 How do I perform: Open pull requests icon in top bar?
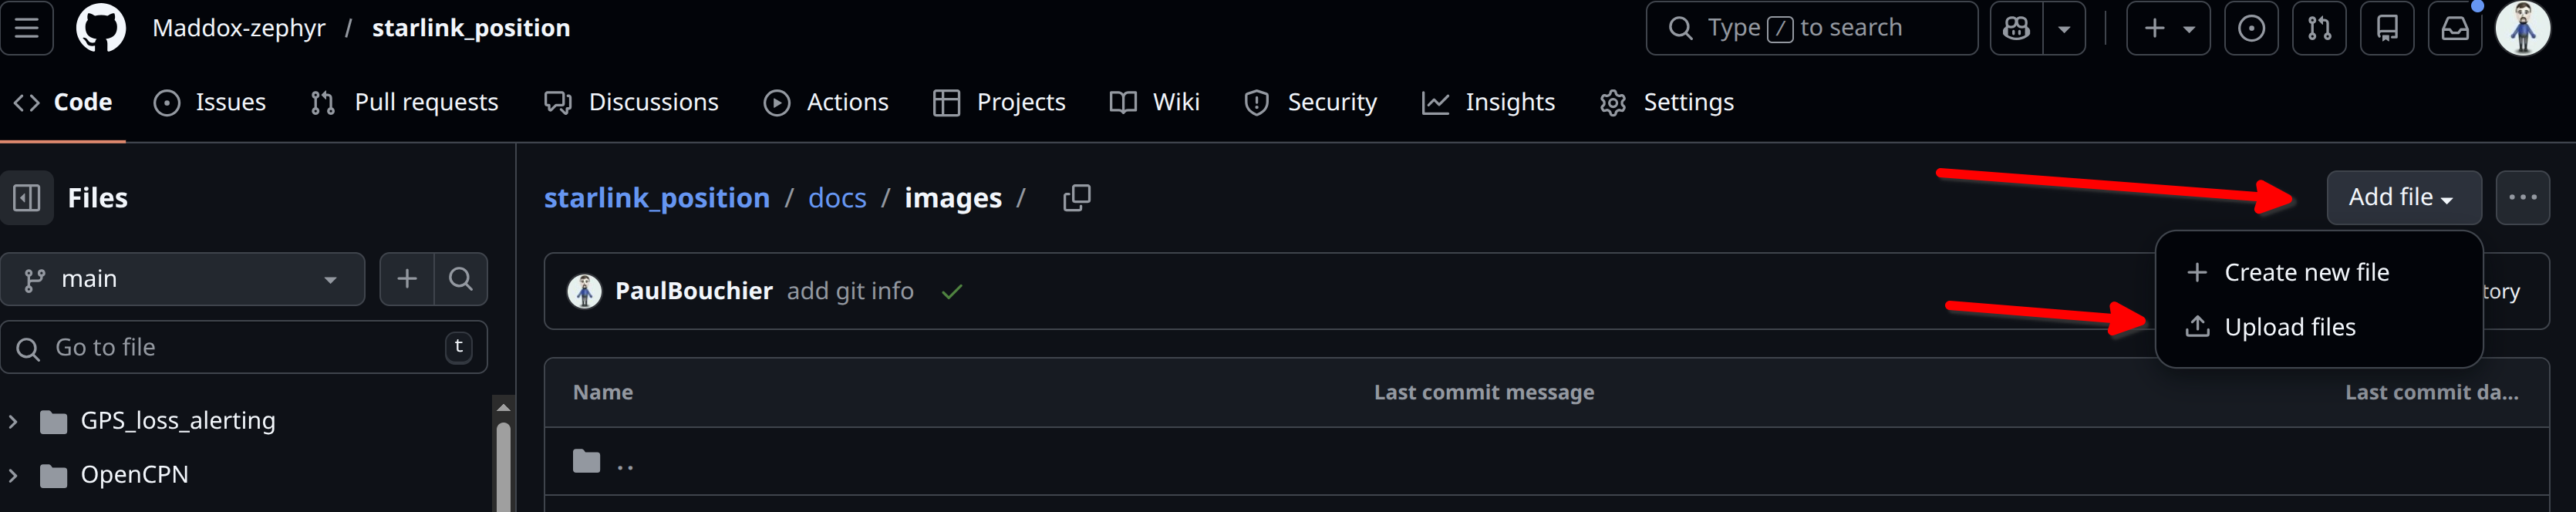click(x=2319, y=28)
